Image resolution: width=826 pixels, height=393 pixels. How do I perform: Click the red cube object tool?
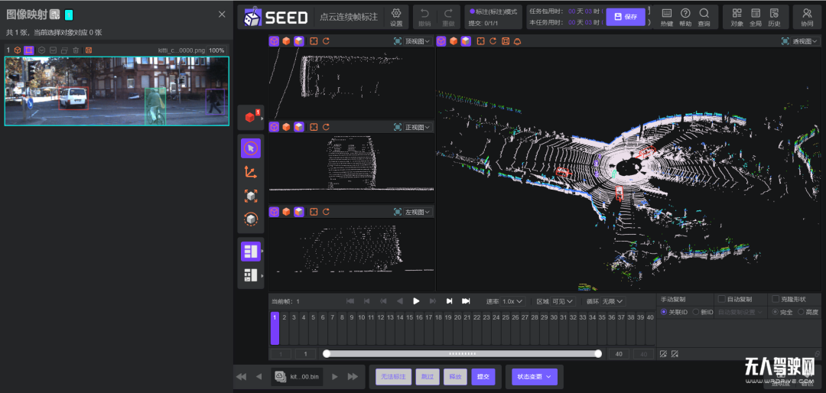250,118
